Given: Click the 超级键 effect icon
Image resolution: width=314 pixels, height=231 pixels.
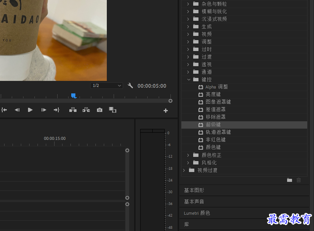Looking at the screenshot, I should click(x=201, y=125).
